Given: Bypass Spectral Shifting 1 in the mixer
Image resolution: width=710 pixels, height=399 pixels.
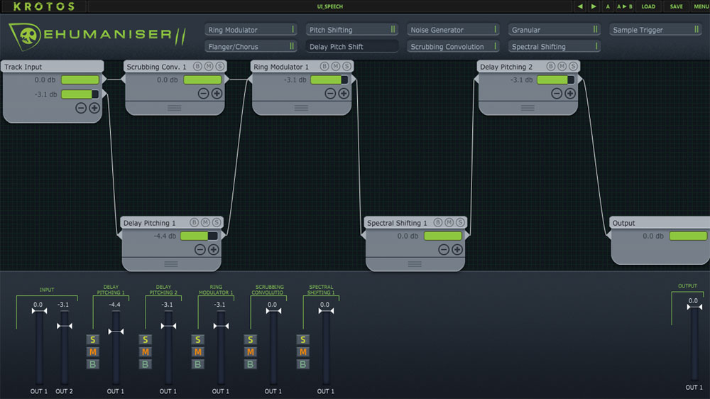Looking at the screenshot, I should [x=303, y=364].
